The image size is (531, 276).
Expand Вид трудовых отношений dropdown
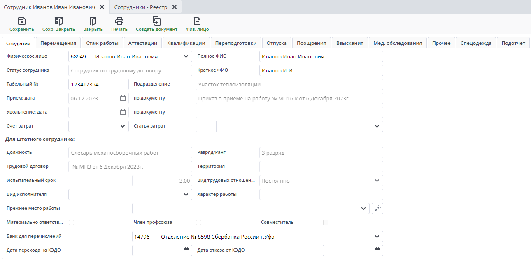click(x=377, y=181)
